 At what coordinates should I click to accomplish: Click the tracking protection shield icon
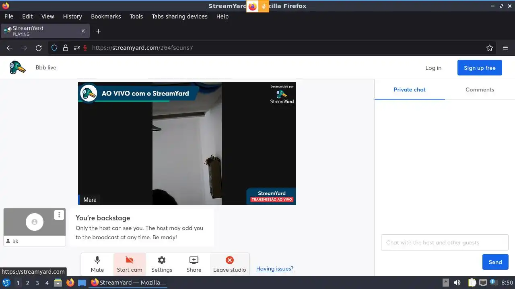(x=54, y=48)
